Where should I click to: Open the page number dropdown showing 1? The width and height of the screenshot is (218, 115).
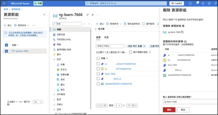click(118, 106)
